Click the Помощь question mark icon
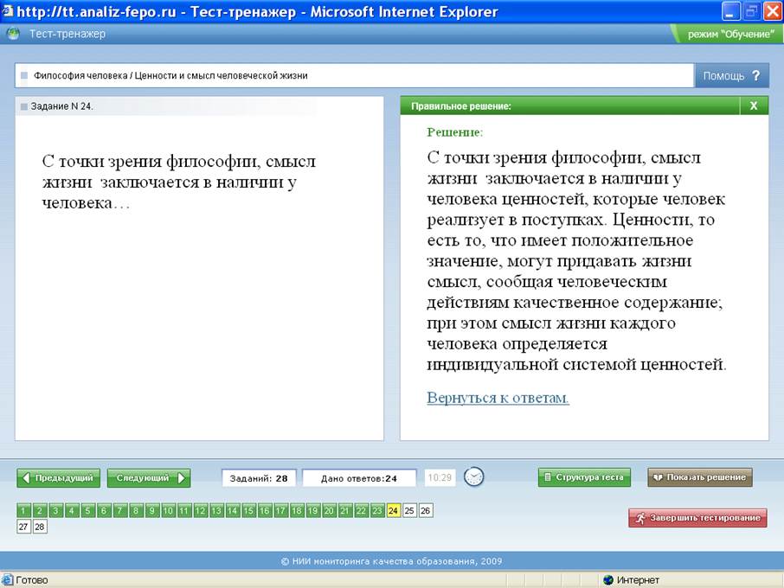The image size is (784, 588). point(755,75)
